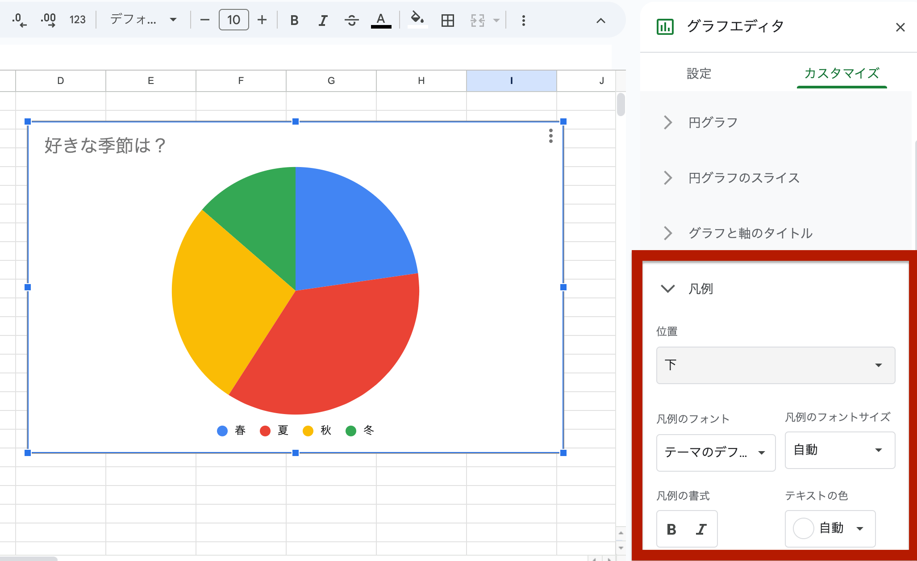Increase decimal places in the toolbar
Viewport: 917px width, 561px height.
[48, 20]
